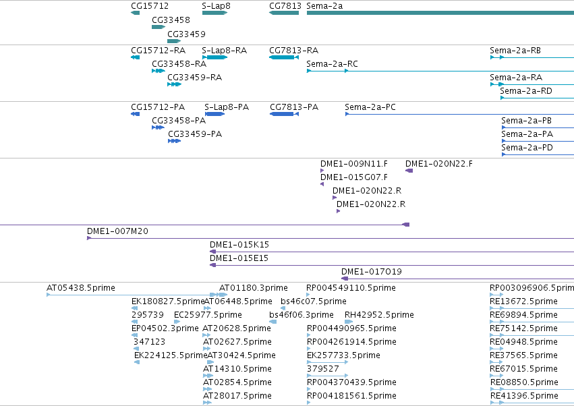Click the Sema-2a gene label
The height and width of the screenshot is (406, 574).
click(324, 6)
